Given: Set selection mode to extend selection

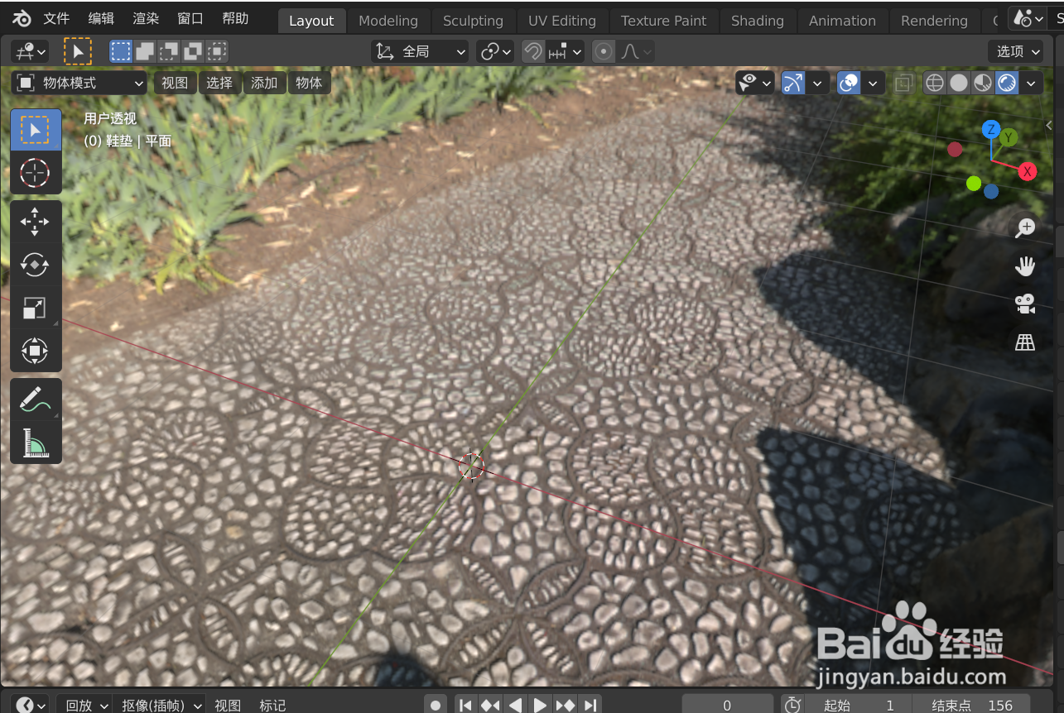Looking at the screenshot, I should pyautogui.click(x=145, y=52).
